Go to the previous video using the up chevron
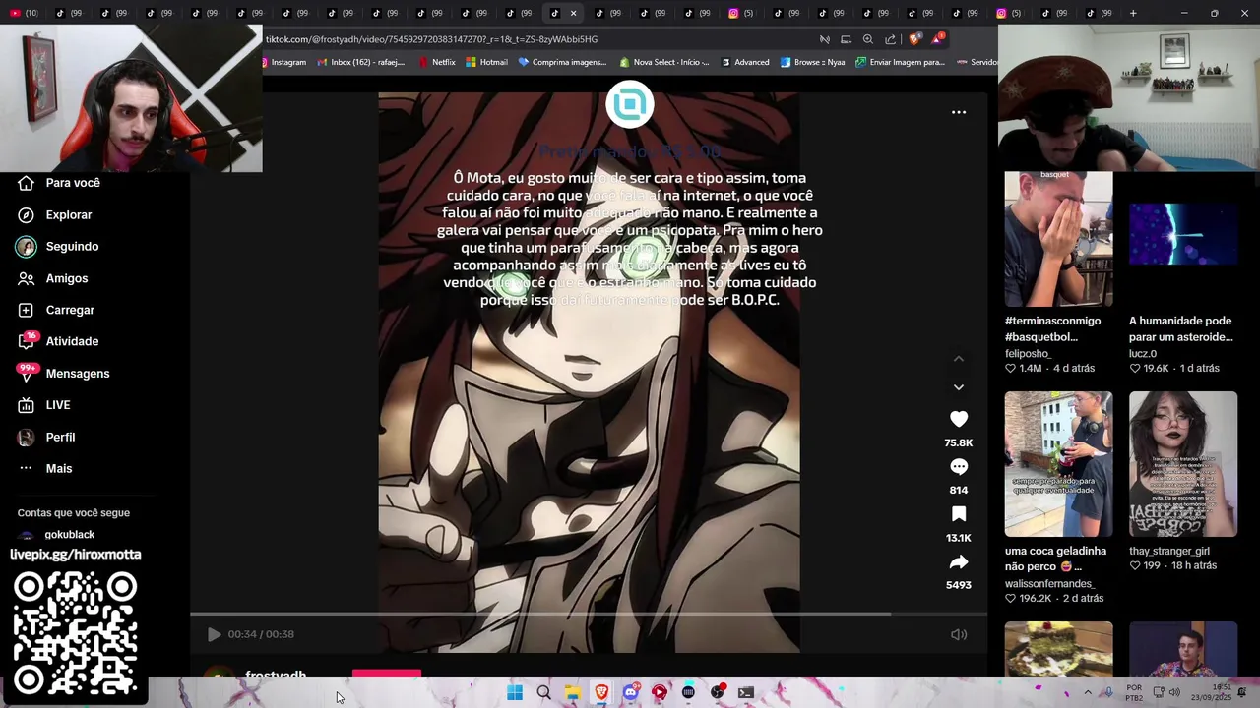 [x=959, y=359]
